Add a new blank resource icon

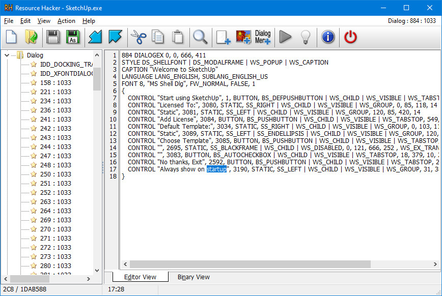[x=223, y=37]
